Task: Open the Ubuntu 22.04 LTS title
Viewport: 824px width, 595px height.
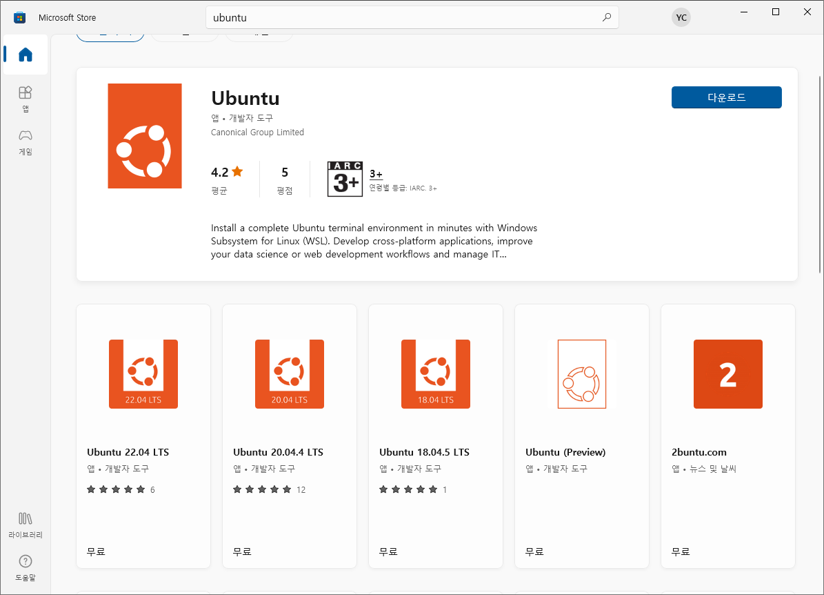Action: [x=128, y=452]
